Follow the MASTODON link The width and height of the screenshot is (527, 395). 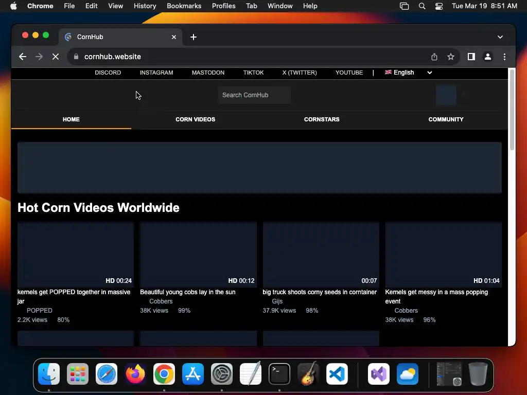(208, 73)
